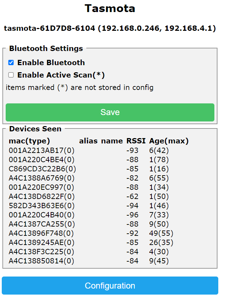Click the Bluetooth Settings section legend
The image size is (225, 296).
click(46, 49)
